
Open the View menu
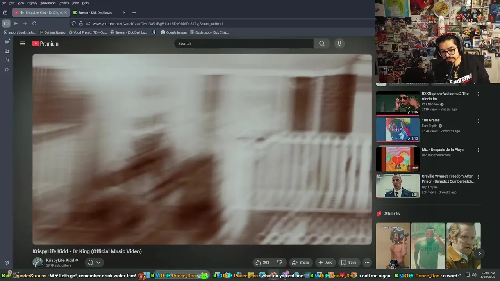(x=21, y=3)
